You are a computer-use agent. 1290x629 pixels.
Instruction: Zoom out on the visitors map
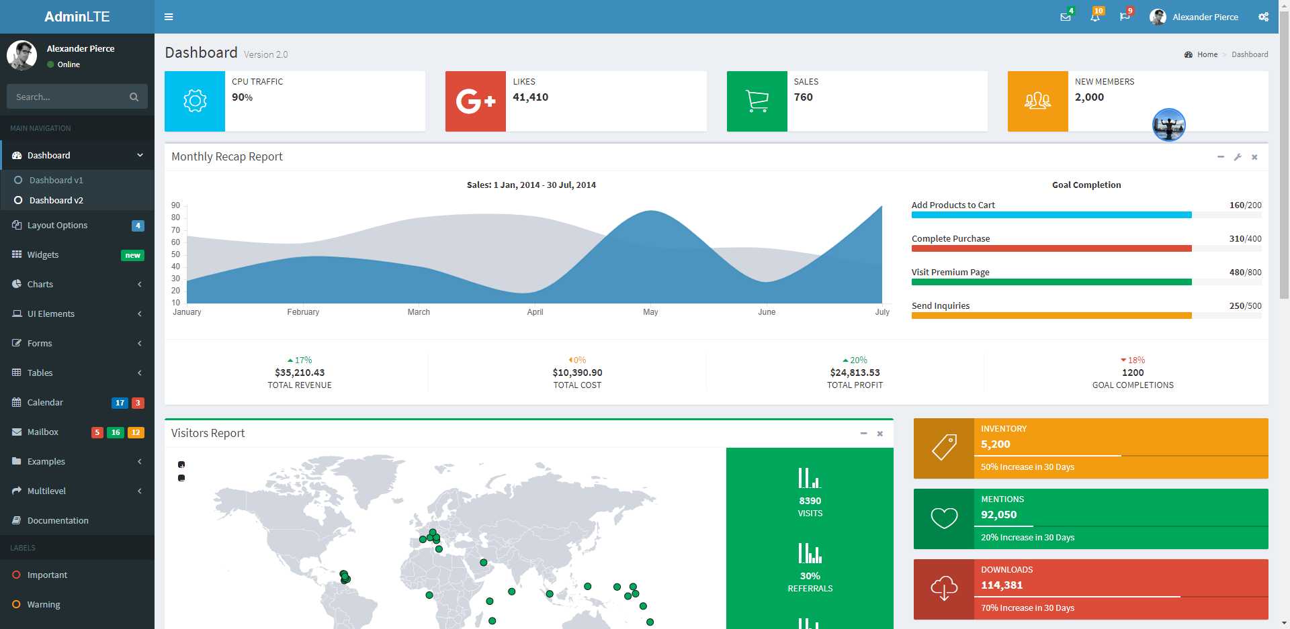pos(181,478)
